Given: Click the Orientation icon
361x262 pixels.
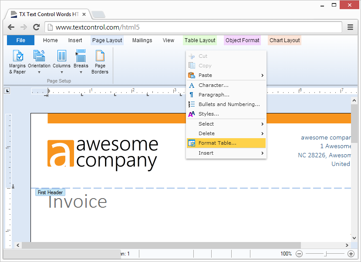Looking at the screenshot, I should click(39, 56).
